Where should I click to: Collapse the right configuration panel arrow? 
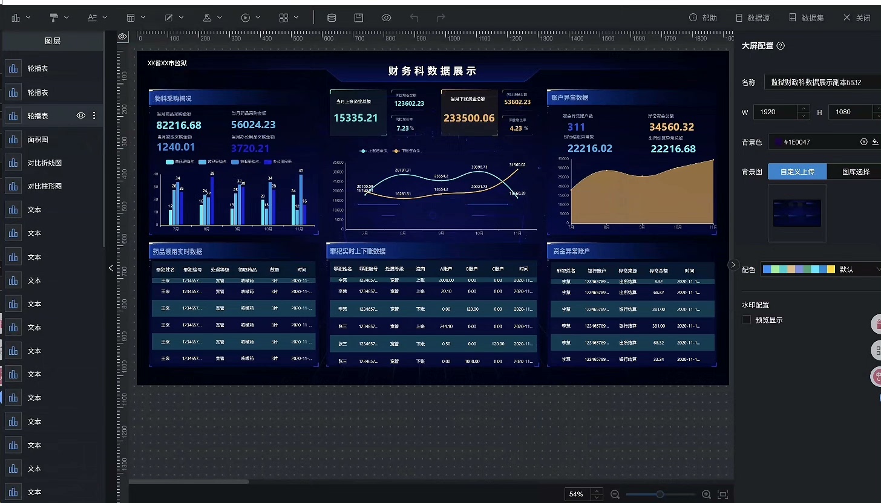733,265
